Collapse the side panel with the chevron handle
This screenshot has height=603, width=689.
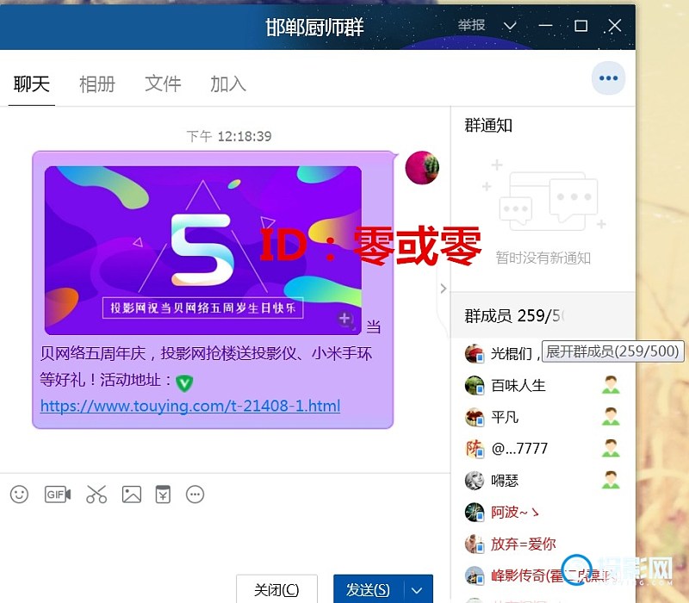click(x=444, y=289)
